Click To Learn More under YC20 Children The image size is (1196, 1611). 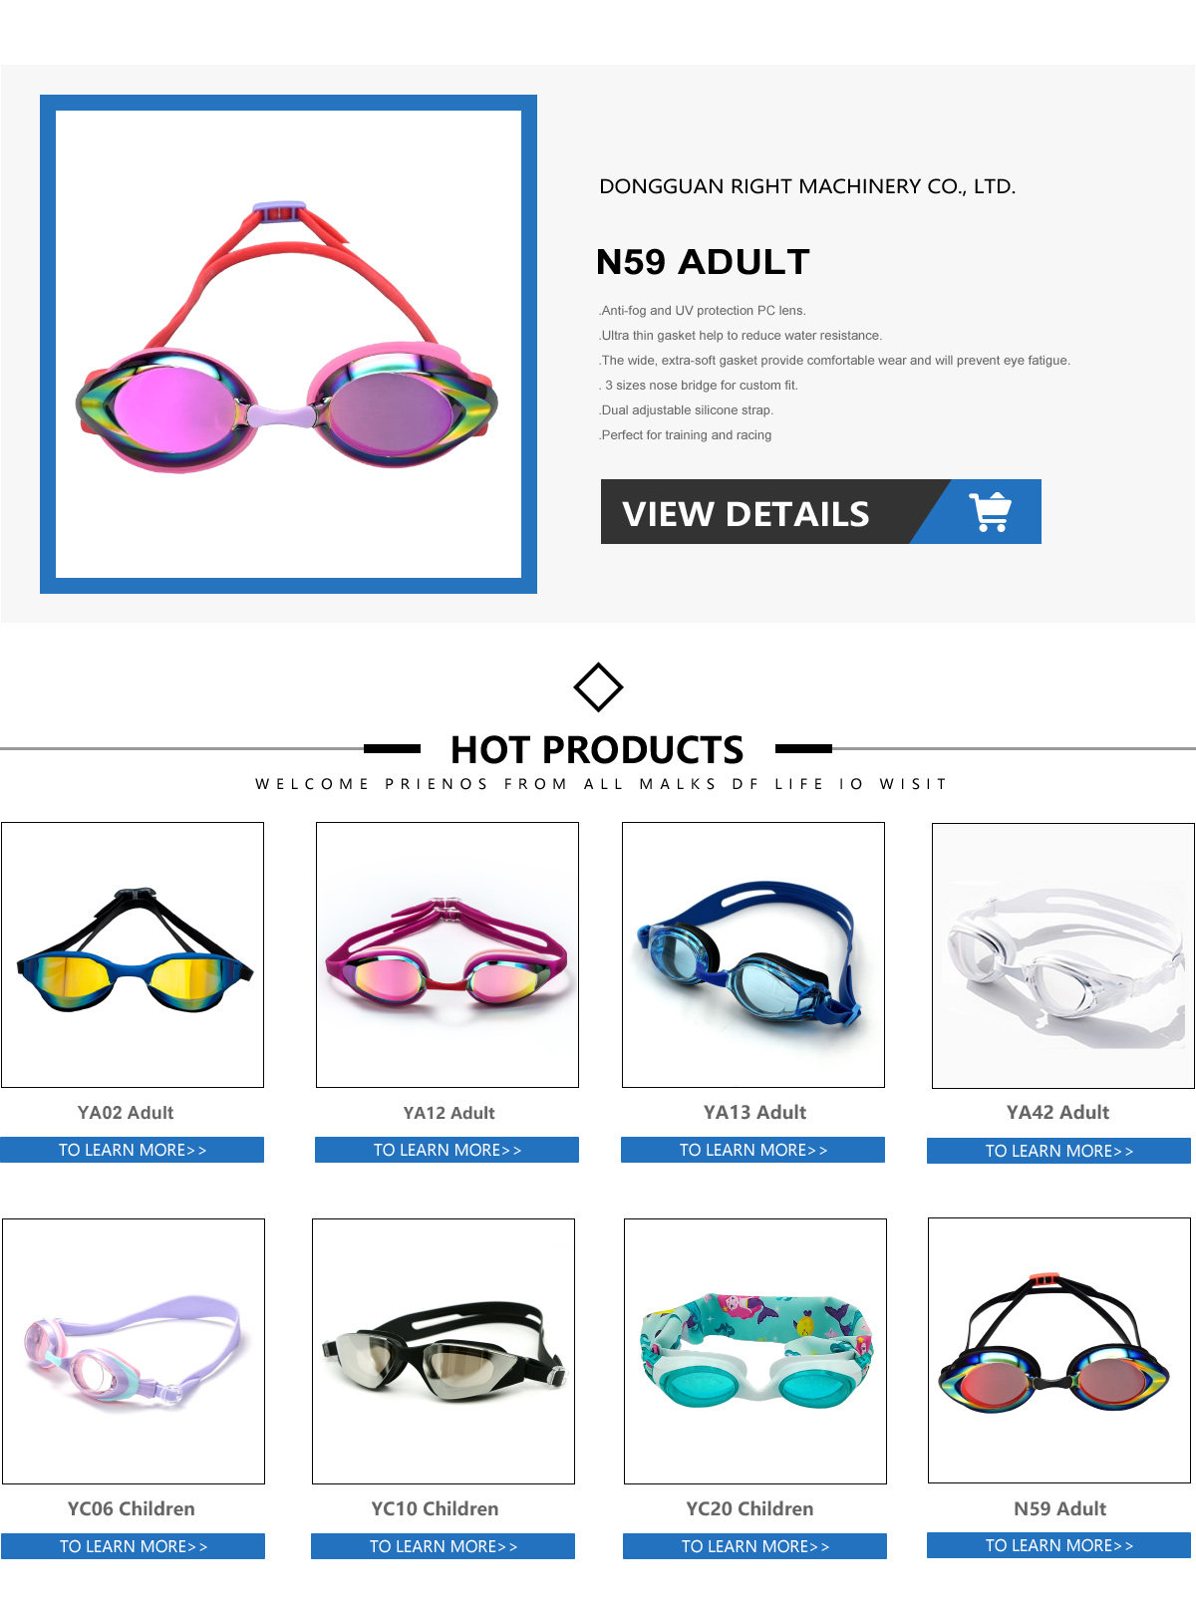[755, 1546]
